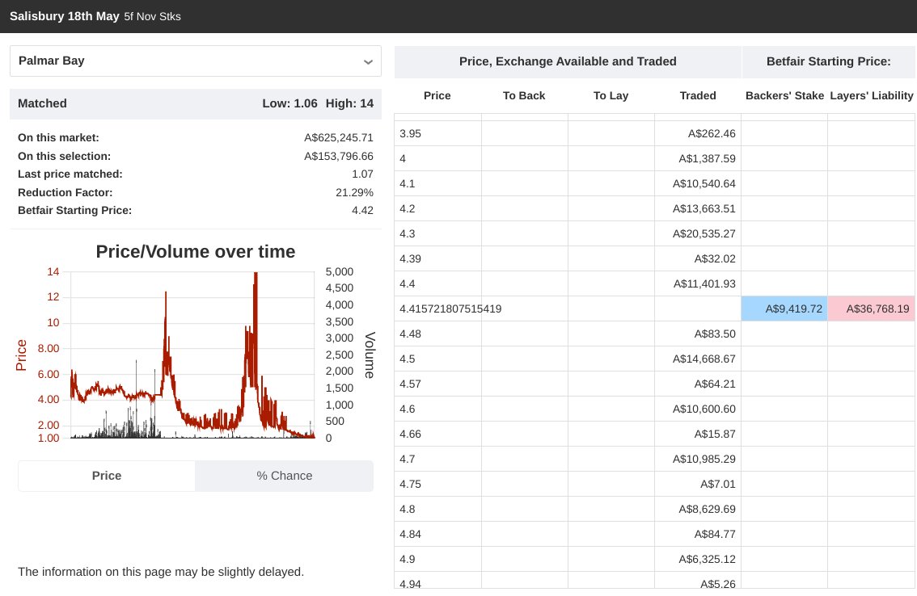Click the Layers' Liability column header
This screenshot has width=917, height=596.
tap(871, 96)
